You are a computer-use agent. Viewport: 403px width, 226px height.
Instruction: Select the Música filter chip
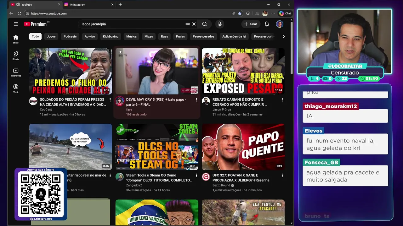131,36
